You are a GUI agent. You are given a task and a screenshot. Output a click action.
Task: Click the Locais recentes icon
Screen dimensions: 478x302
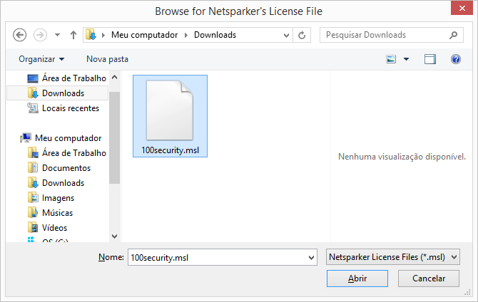(x=33, y=108)
